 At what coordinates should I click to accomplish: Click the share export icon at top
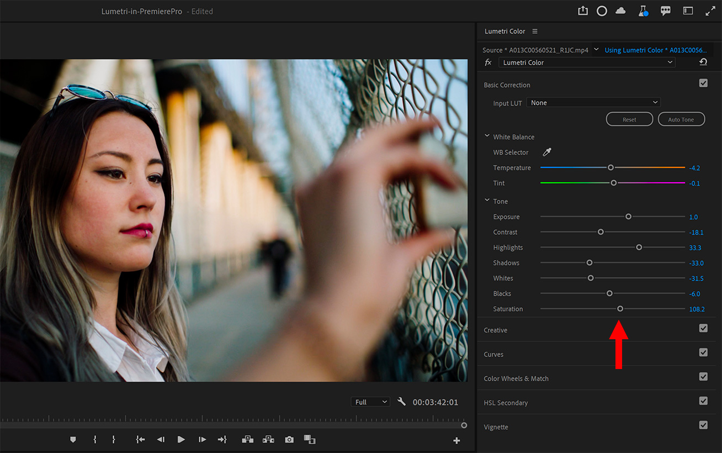tap(583, 11)
